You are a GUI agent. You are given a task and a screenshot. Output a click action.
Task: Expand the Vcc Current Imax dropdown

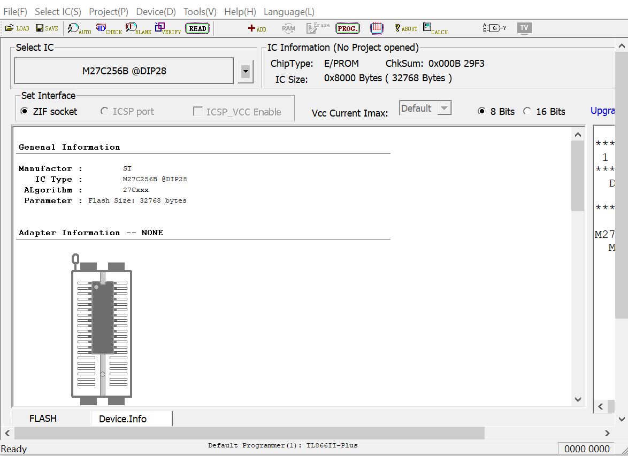(x=443, y=109)
